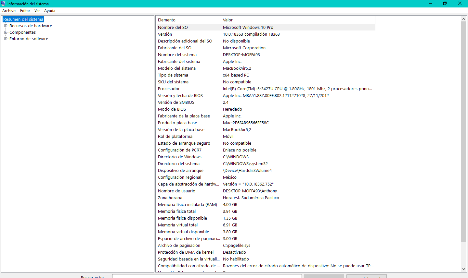Click scrollbar up arrow in details pane
The width and height of the screenshot is (468, 278).
point(464,19)
